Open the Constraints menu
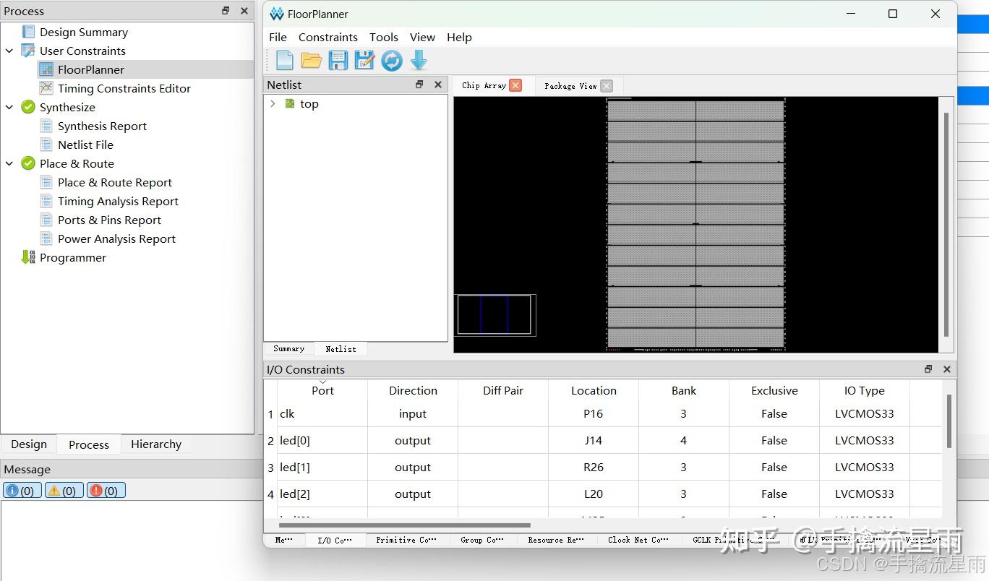 [x=328, y=38]
